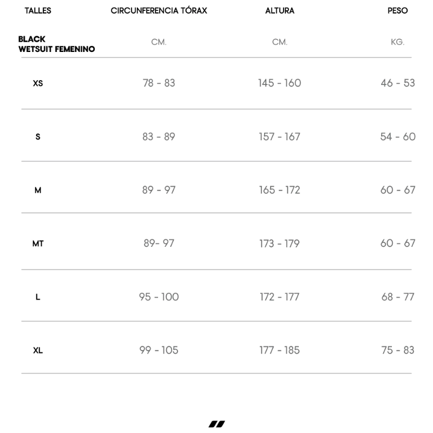Click the 75 - 83 weight value
The image size is (433, 433).
coord(398,350)
